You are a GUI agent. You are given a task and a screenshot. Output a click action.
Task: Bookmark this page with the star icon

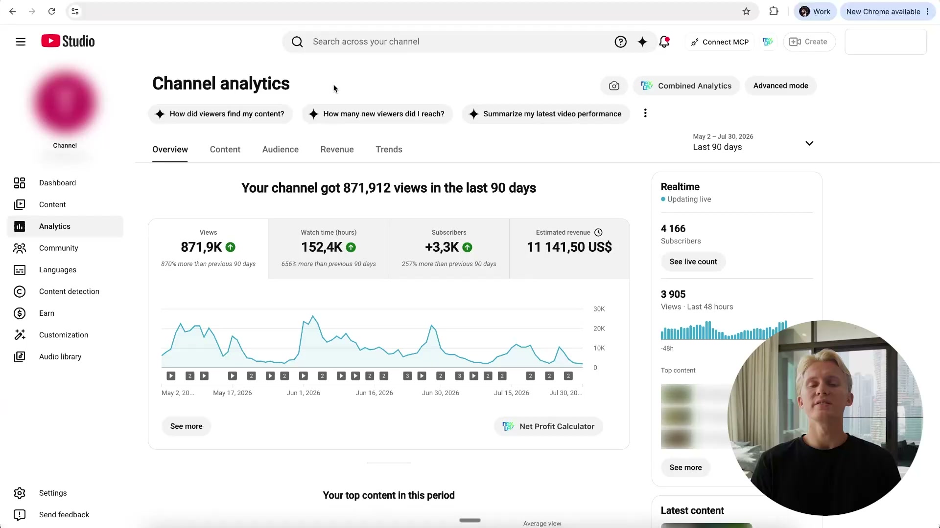coord(746,11)
